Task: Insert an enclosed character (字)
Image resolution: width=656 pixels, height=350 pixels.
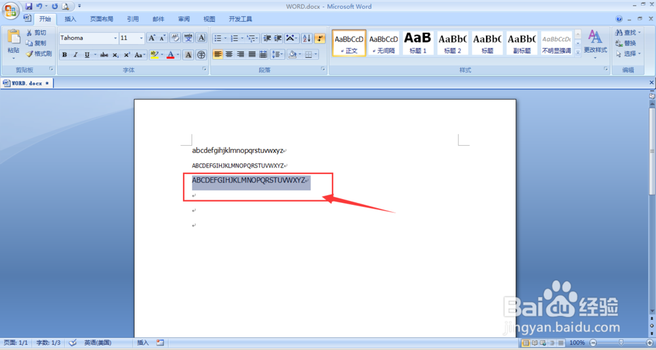Action: point(201,55)
